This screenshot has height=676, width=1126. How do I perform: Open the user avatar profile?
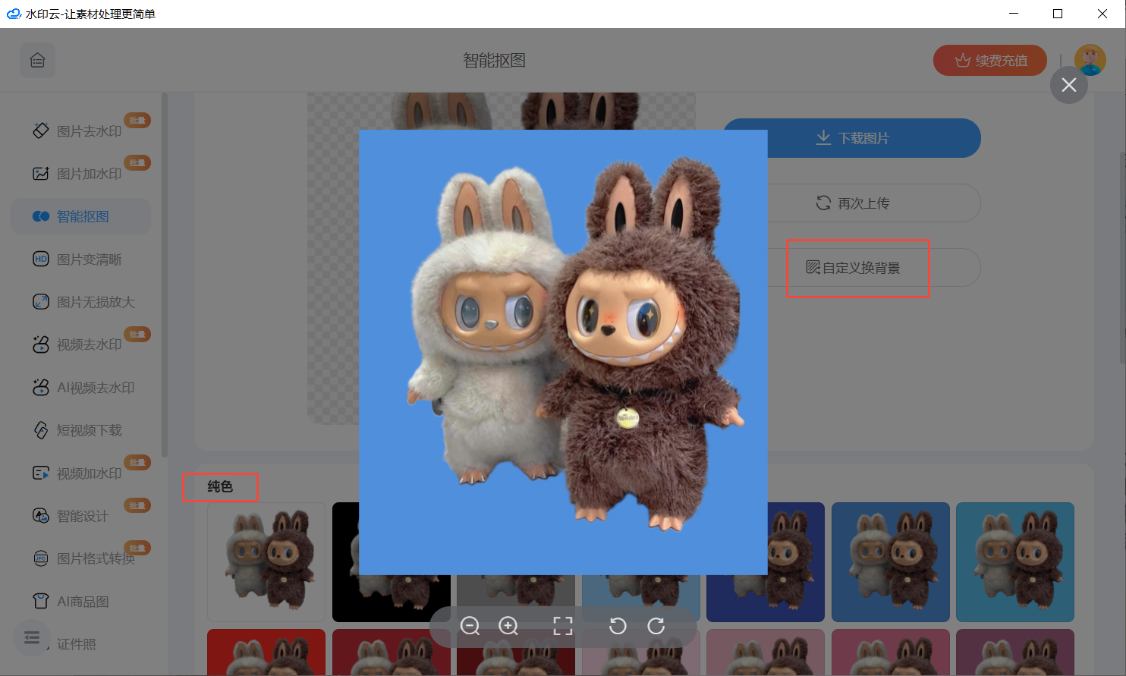click(1090, 60)
